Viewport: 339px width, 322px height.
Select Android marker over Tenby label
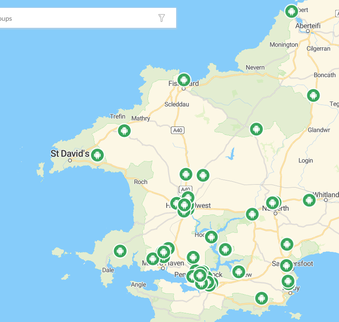(x=288, y=281)
